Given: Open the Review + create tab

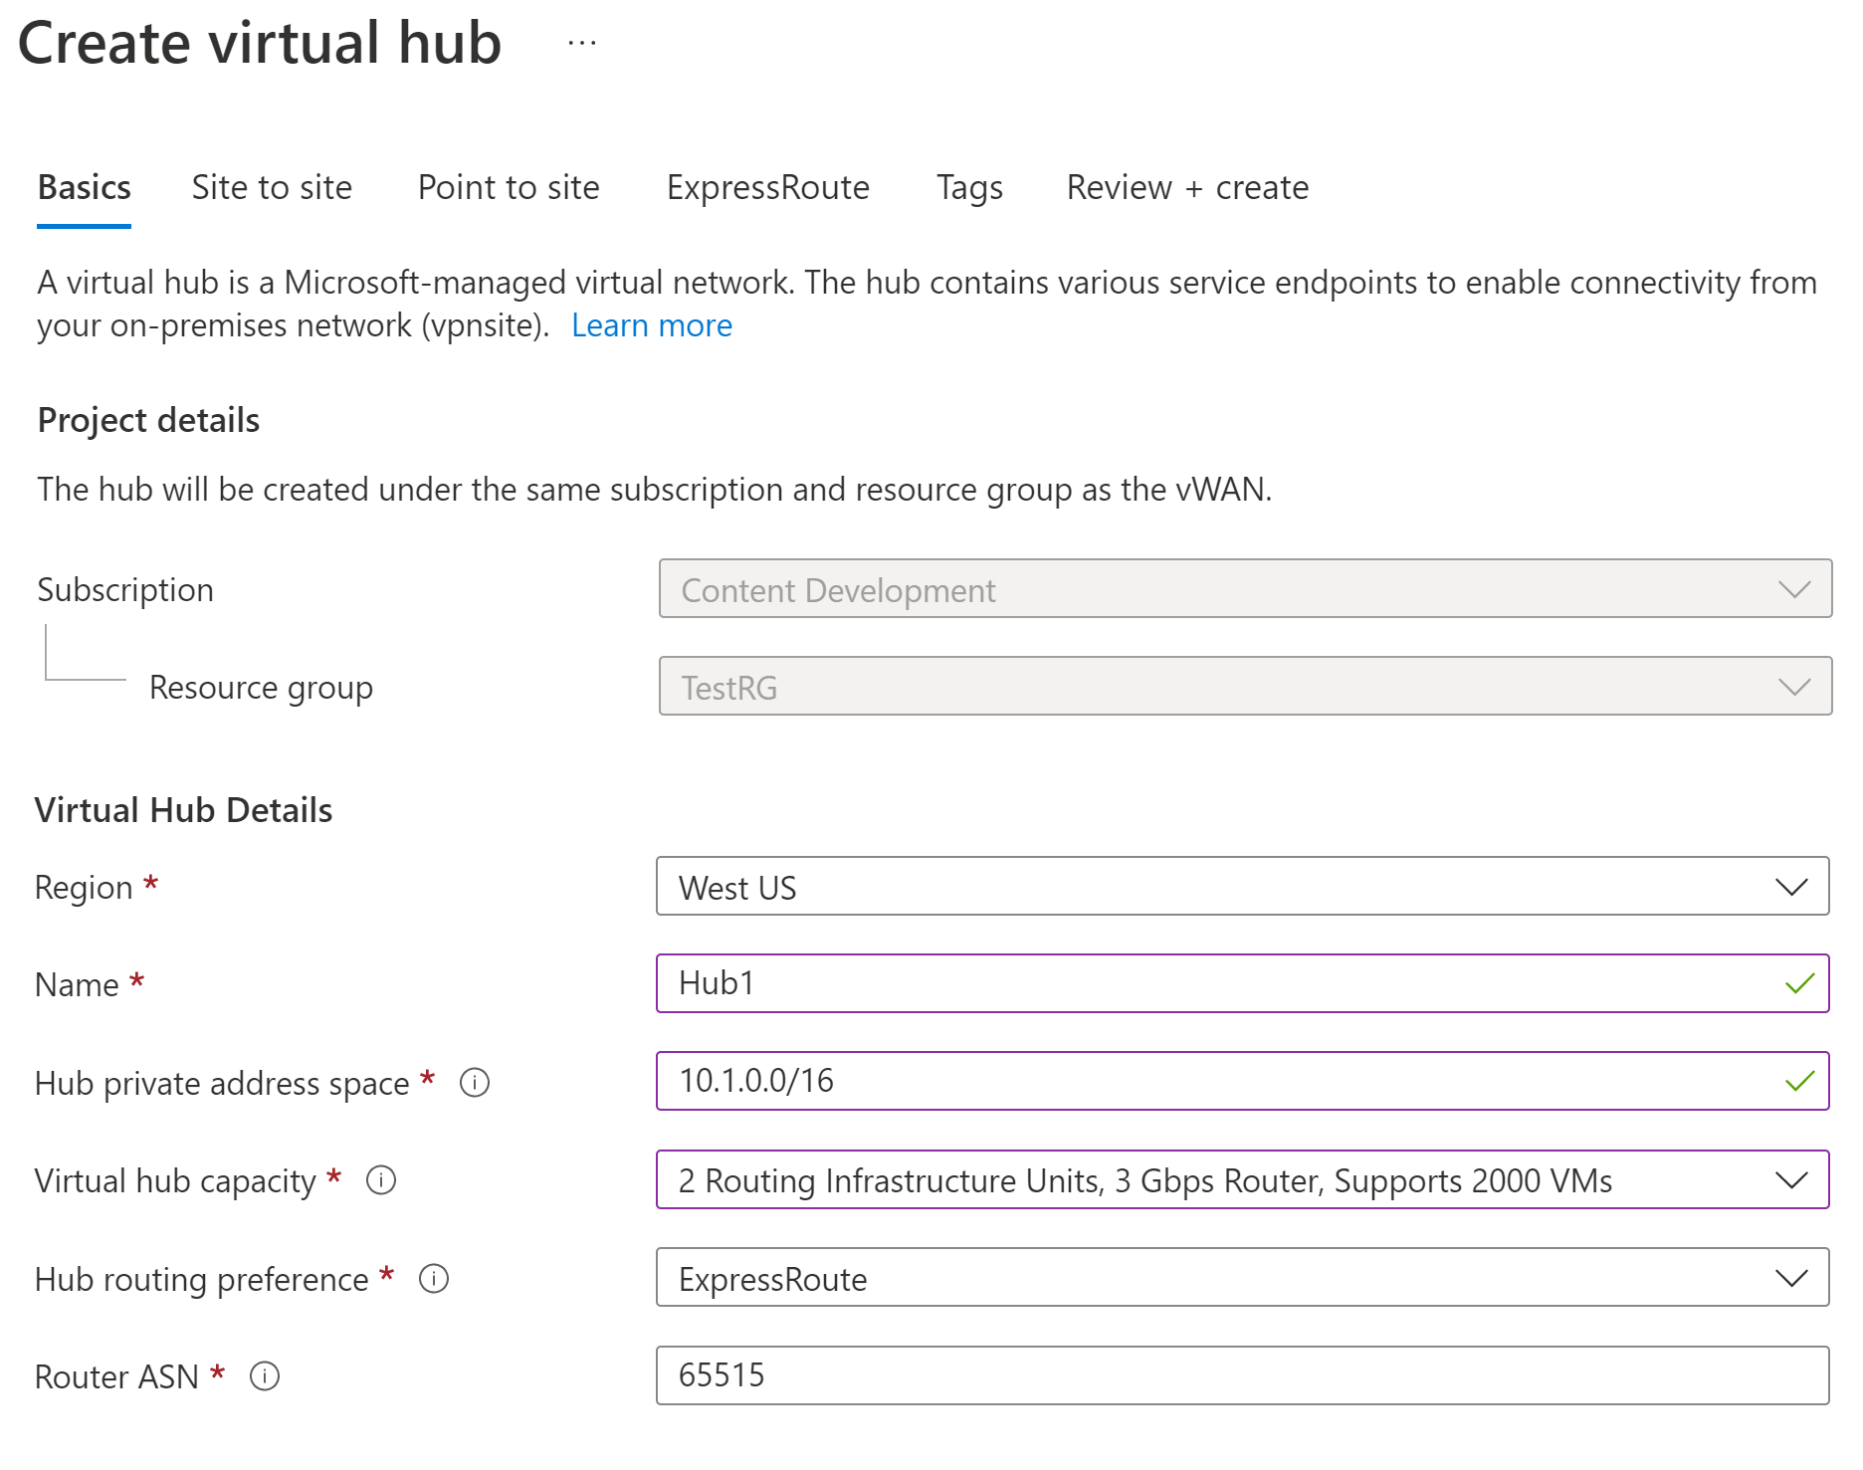Looking at the screenshot, I should pos(1187,187).
